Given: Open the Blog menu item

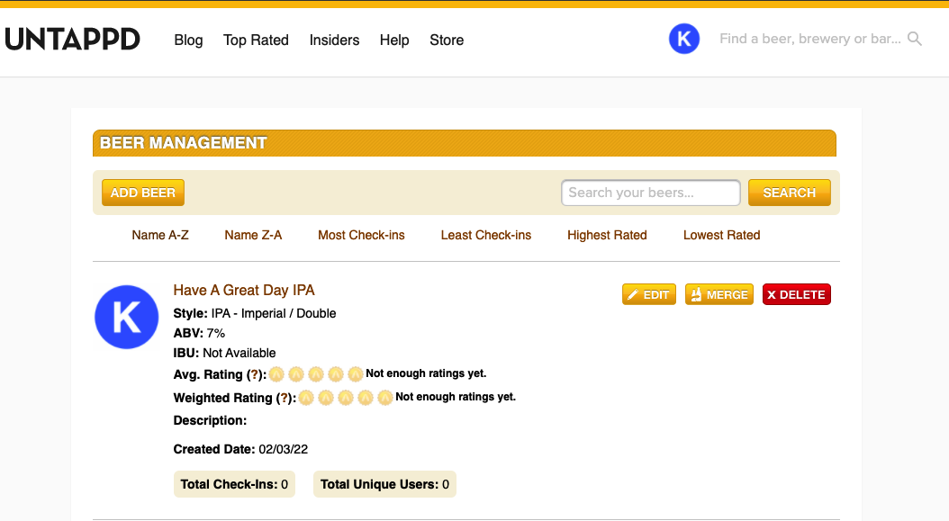Looking at the screenshot, I should (x=188, y=40).
